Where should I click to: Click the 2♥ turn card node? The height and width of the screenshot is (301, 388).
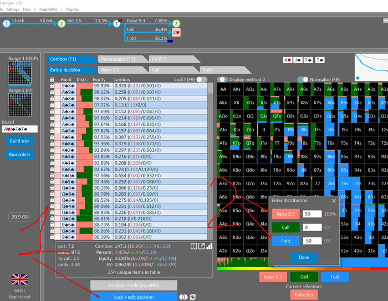[x=176, y=32]
